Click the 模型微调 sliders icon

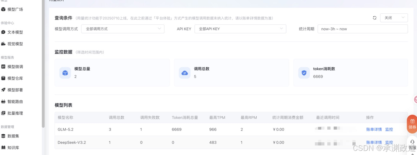pos(3,67)
